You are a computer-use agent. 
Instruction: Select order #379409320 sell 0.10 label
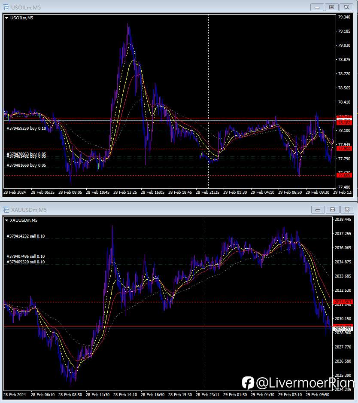tap(25, 262)
